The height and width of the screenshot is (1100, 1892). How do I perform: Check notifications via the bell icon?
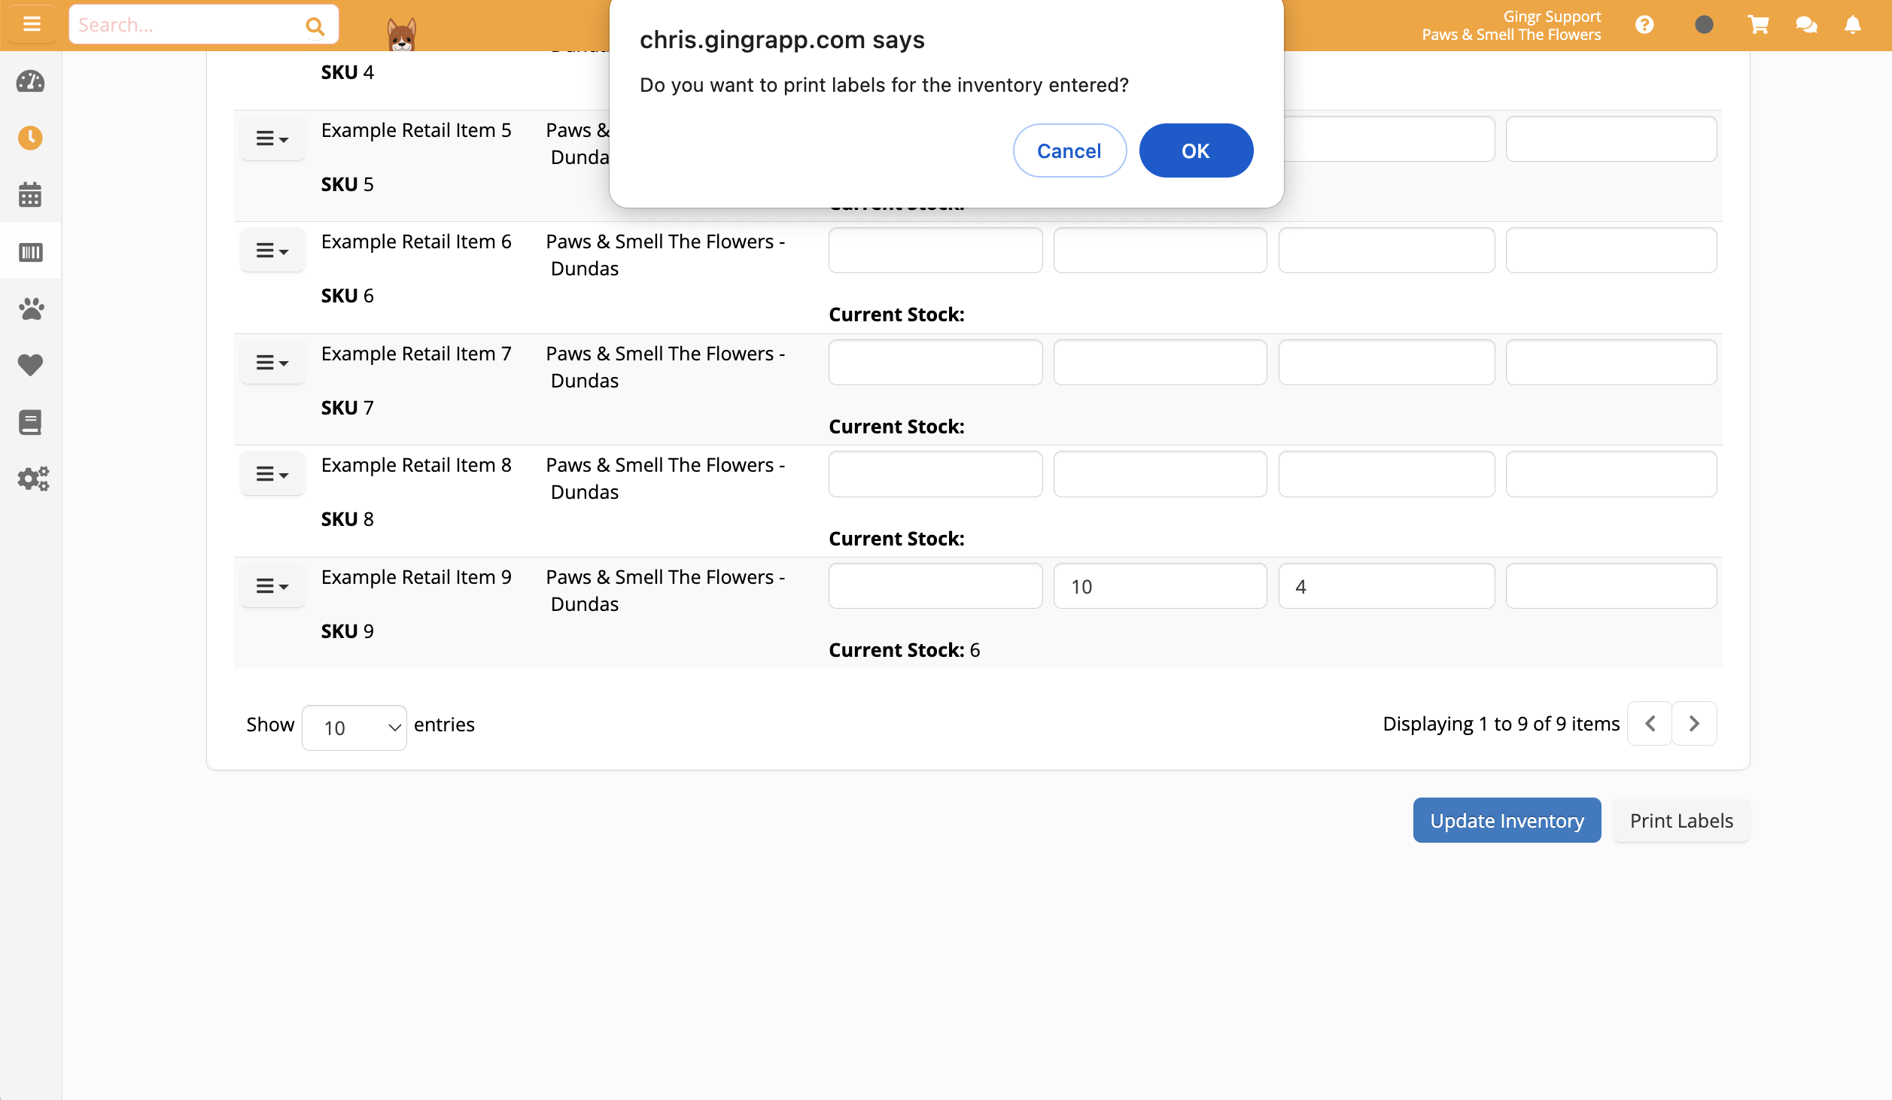[1854, 24]
